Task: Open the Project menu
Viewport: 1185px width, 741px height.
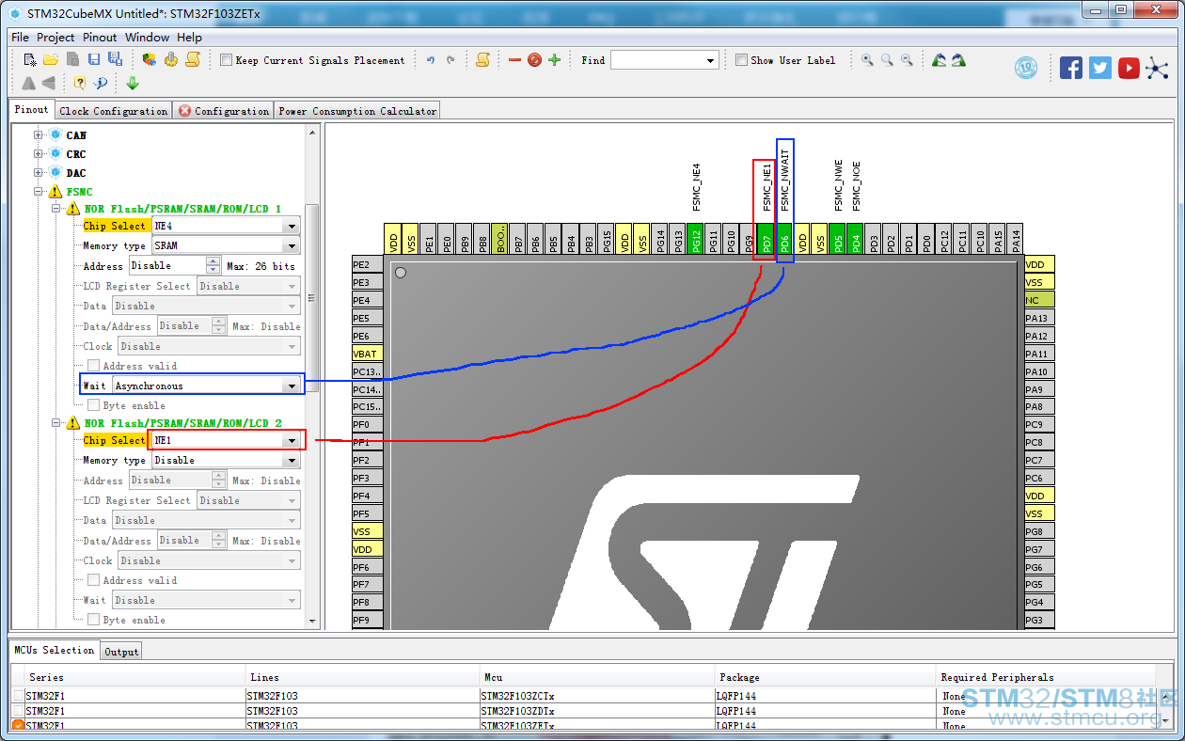Action: tap(55, 37)
